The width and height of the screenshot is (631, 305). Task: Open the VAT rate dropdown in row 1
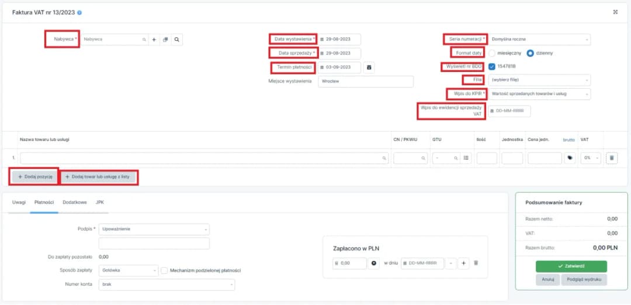(x=590, y=158)
